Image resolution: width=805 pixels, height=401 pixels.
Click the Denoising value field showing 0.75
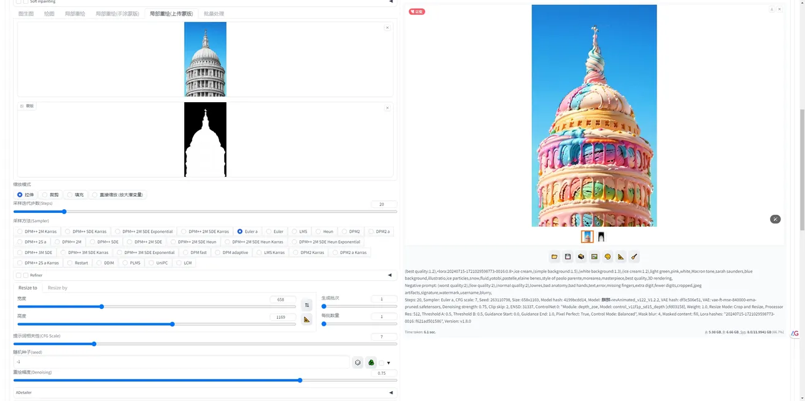(x=383, y=373)
